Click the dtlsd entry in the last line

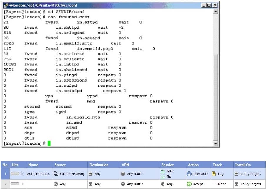coord(73,138)
